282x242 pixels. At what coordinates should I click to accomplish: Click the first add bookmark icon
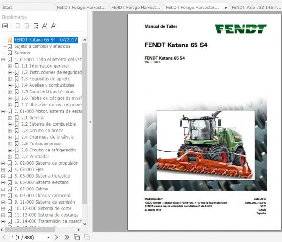coord(18,26)
